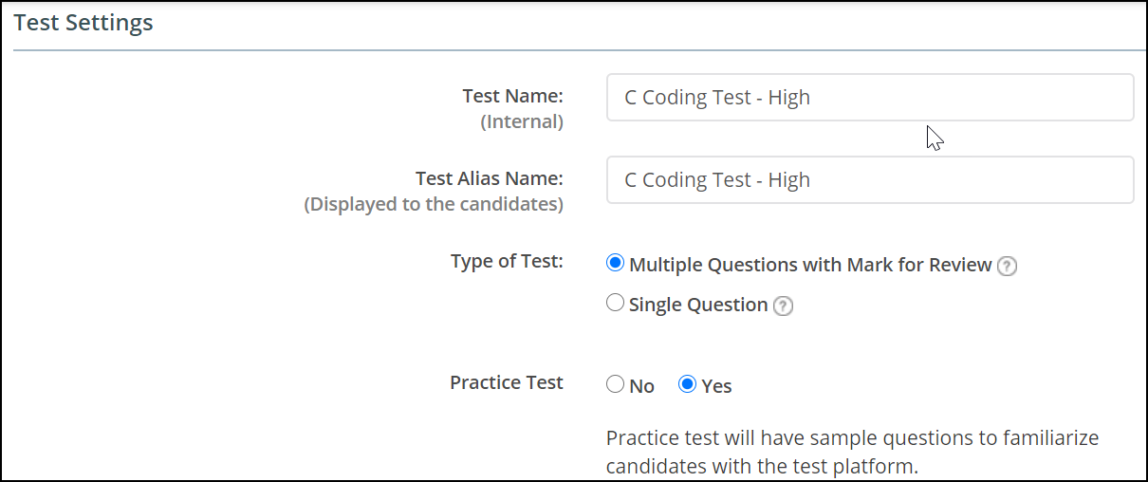Open help icon beside Multiple Questions option
The width and height of the screenshot is (1148, 482).
point(1008,267)
